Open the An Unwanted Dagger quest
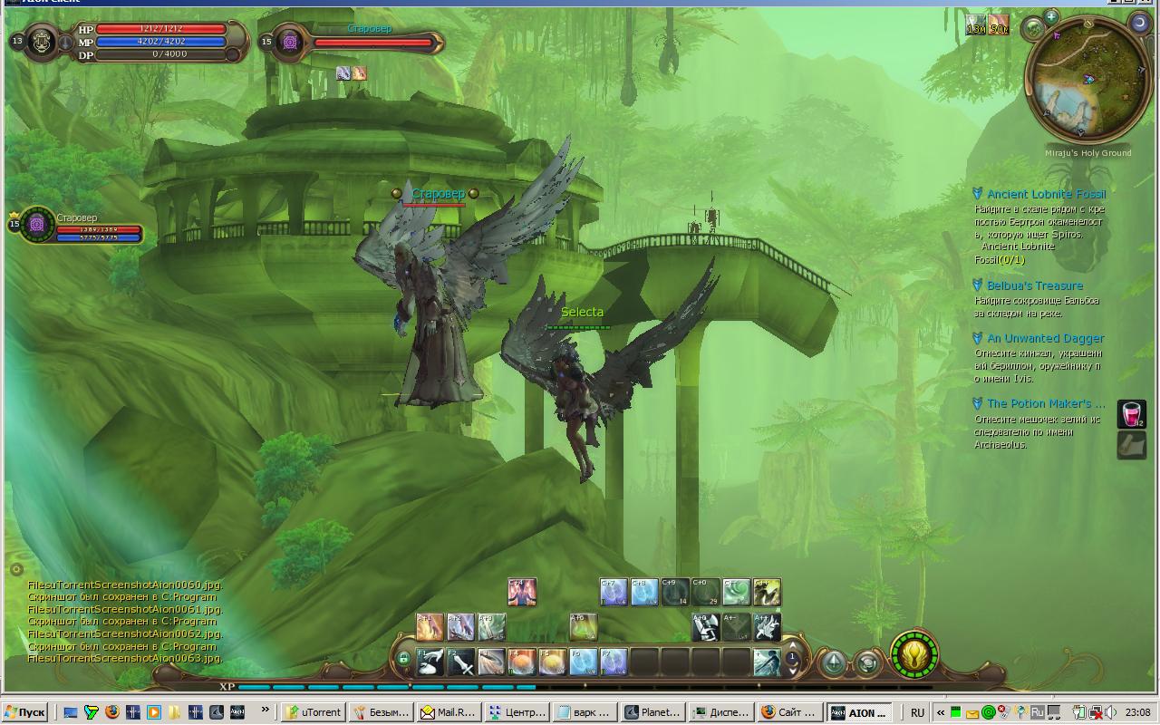This screenshot has width=1160, height=725. pos(1045,338)
